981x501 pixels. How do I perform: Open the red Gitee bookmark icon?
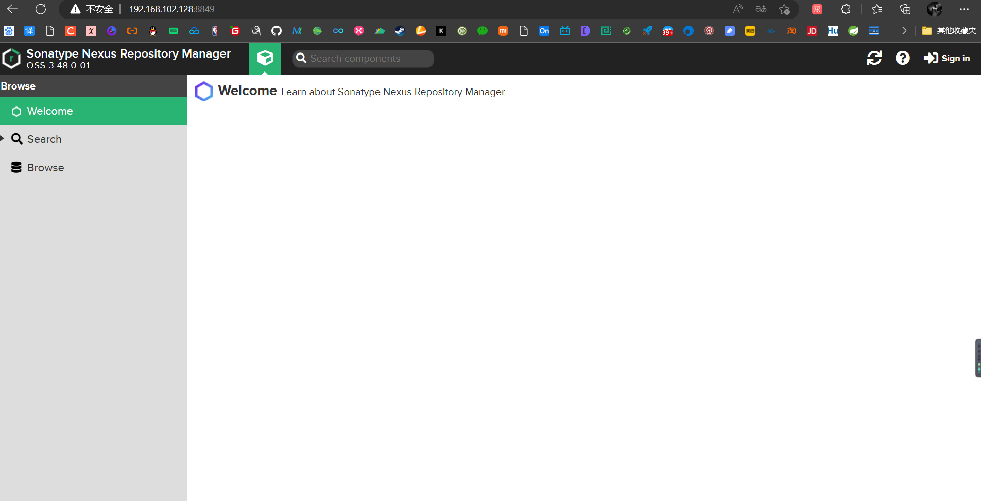235,31
